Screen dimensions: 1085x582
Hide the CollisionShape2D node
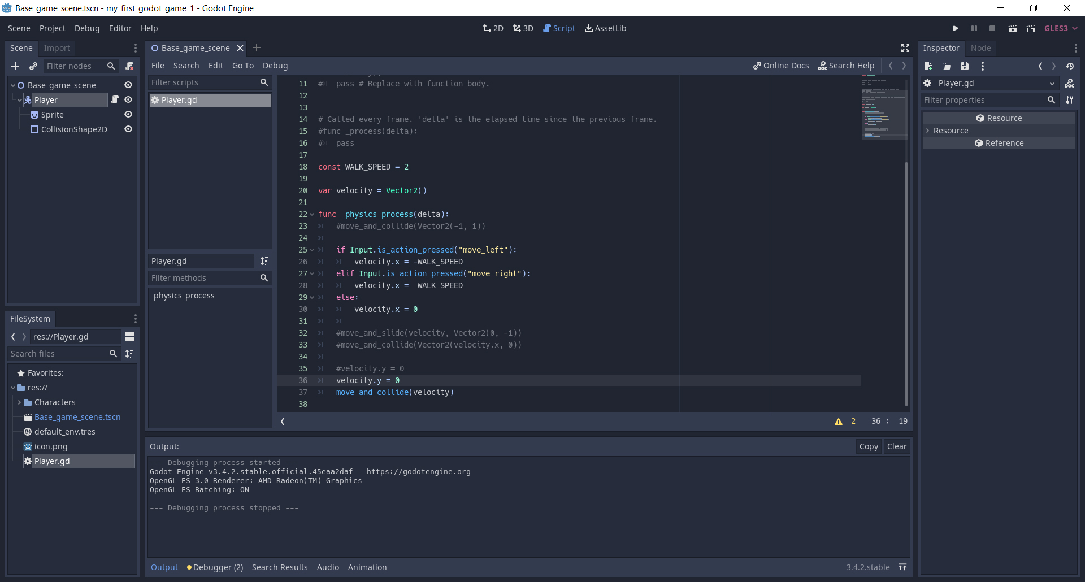pos(128,129)
